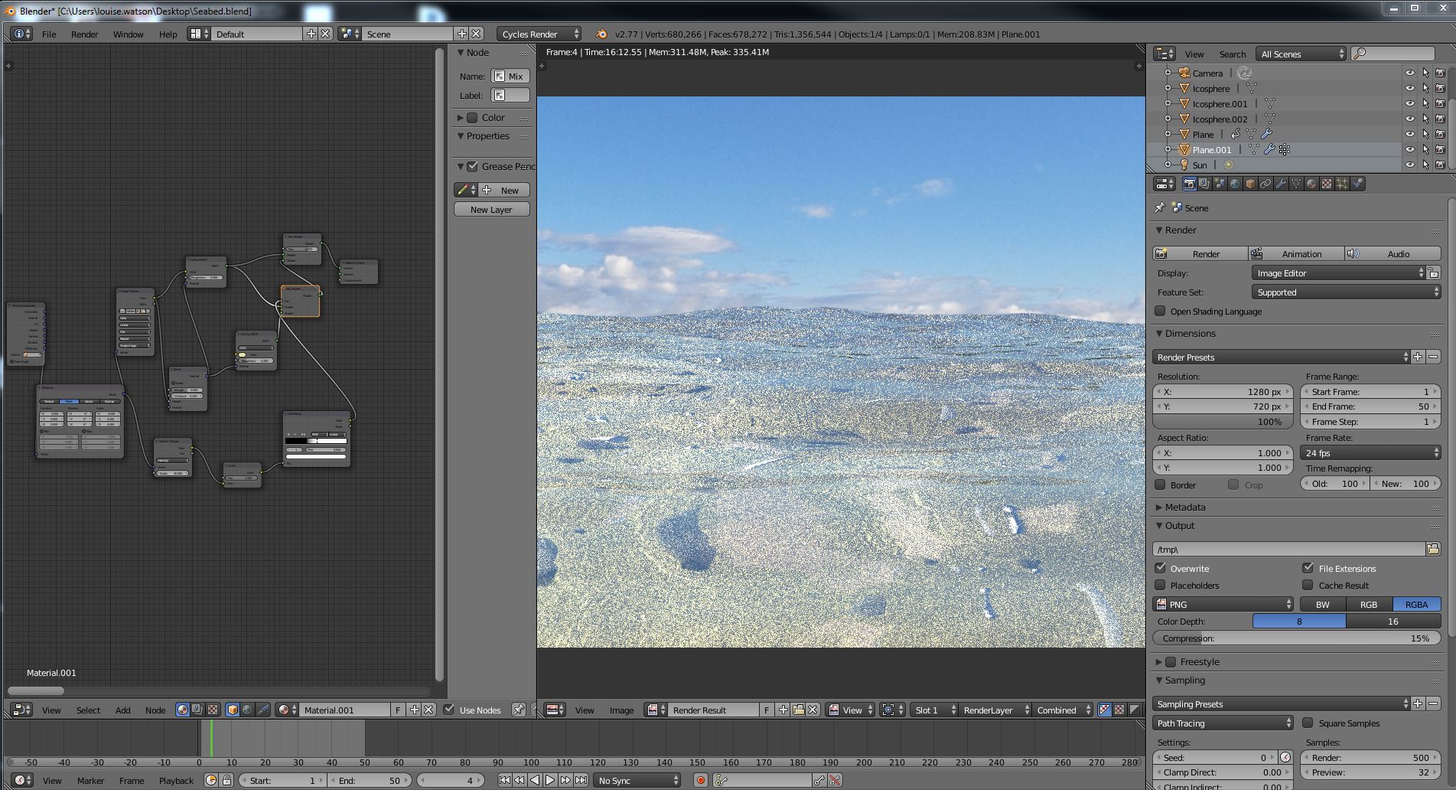
Task: Toggle selectability of Plane in outliner
Action: (x=1425, y=134)
